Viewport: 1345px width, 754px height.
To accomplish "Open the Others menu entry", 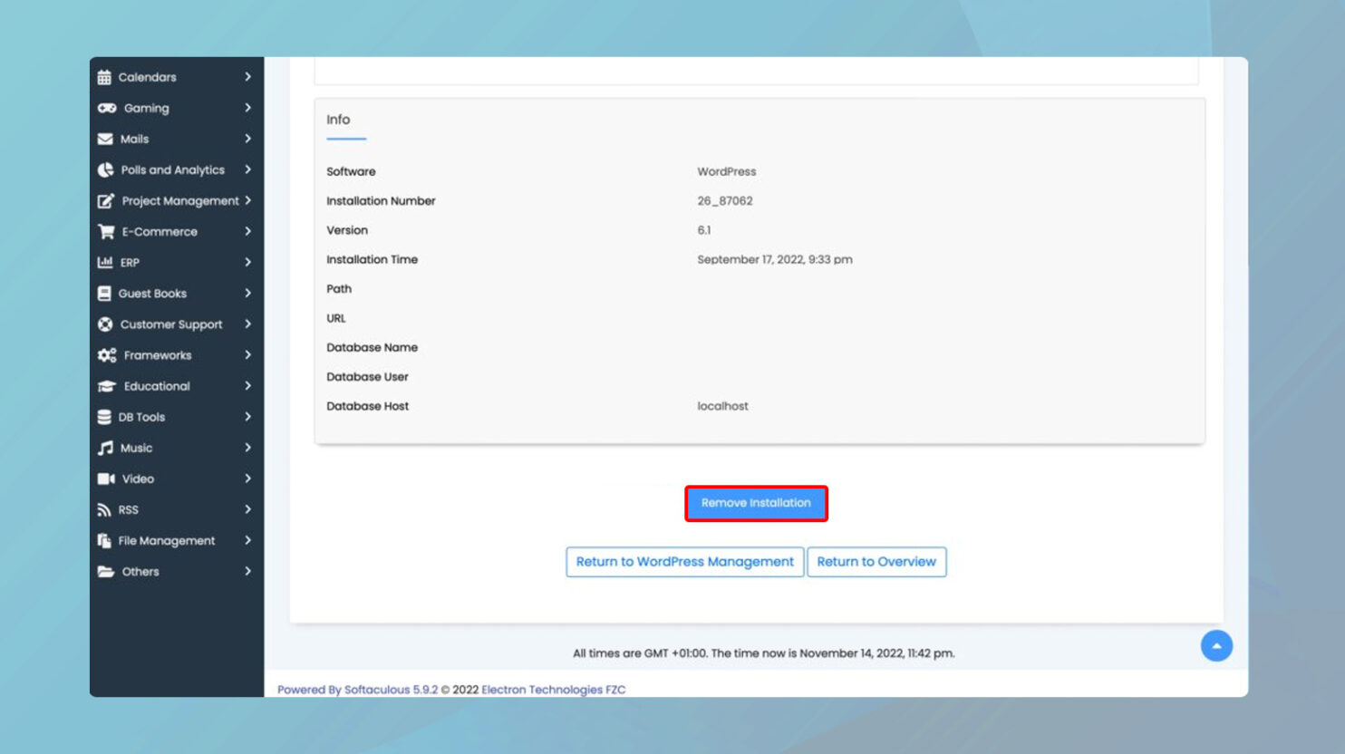I will (x=140, y=571).
